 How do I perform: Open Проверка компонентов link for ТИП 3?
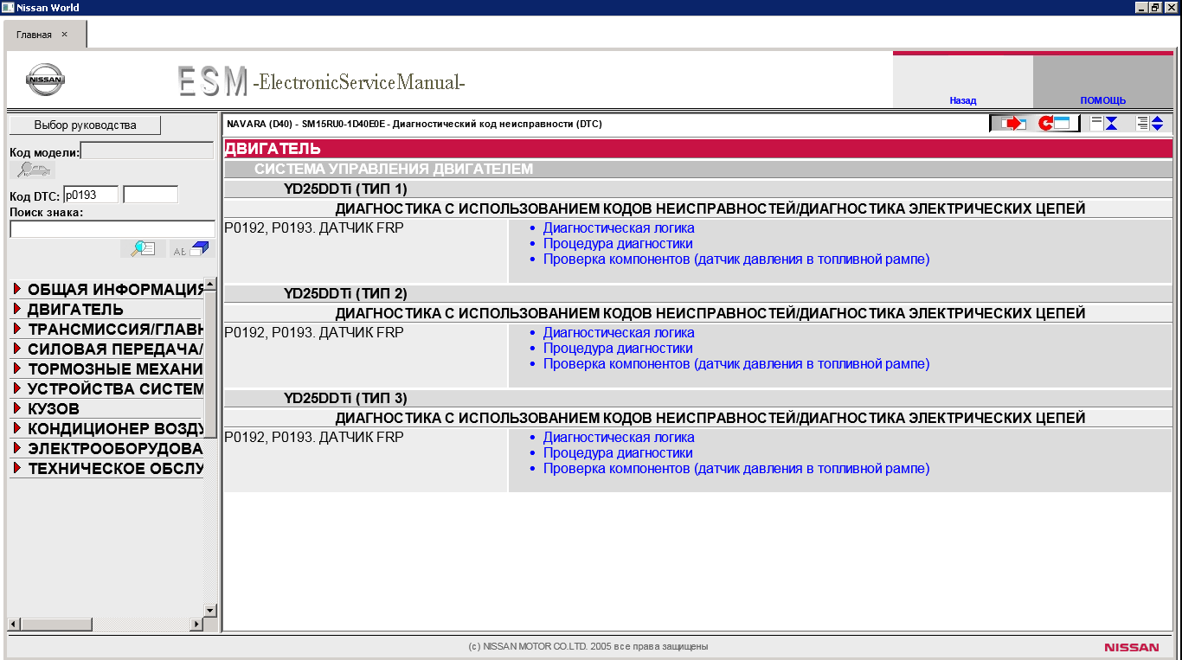[736, 469]
